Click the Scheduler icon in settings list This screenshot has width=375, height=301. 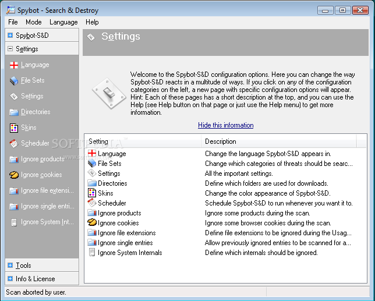click(92, 203)
